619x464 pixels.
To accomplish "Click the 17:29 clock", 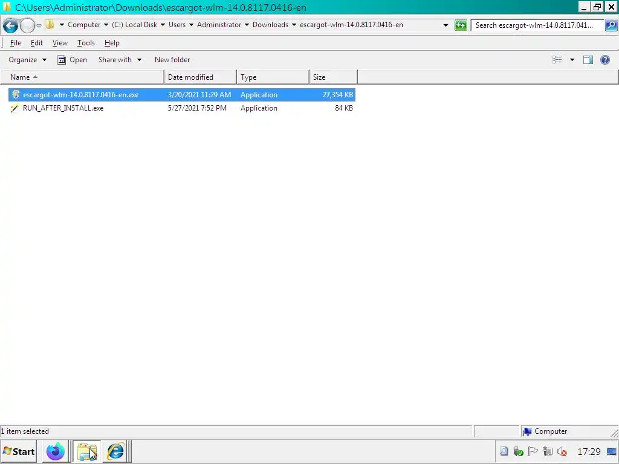I will pyautogui.click(x=589, y=452).
